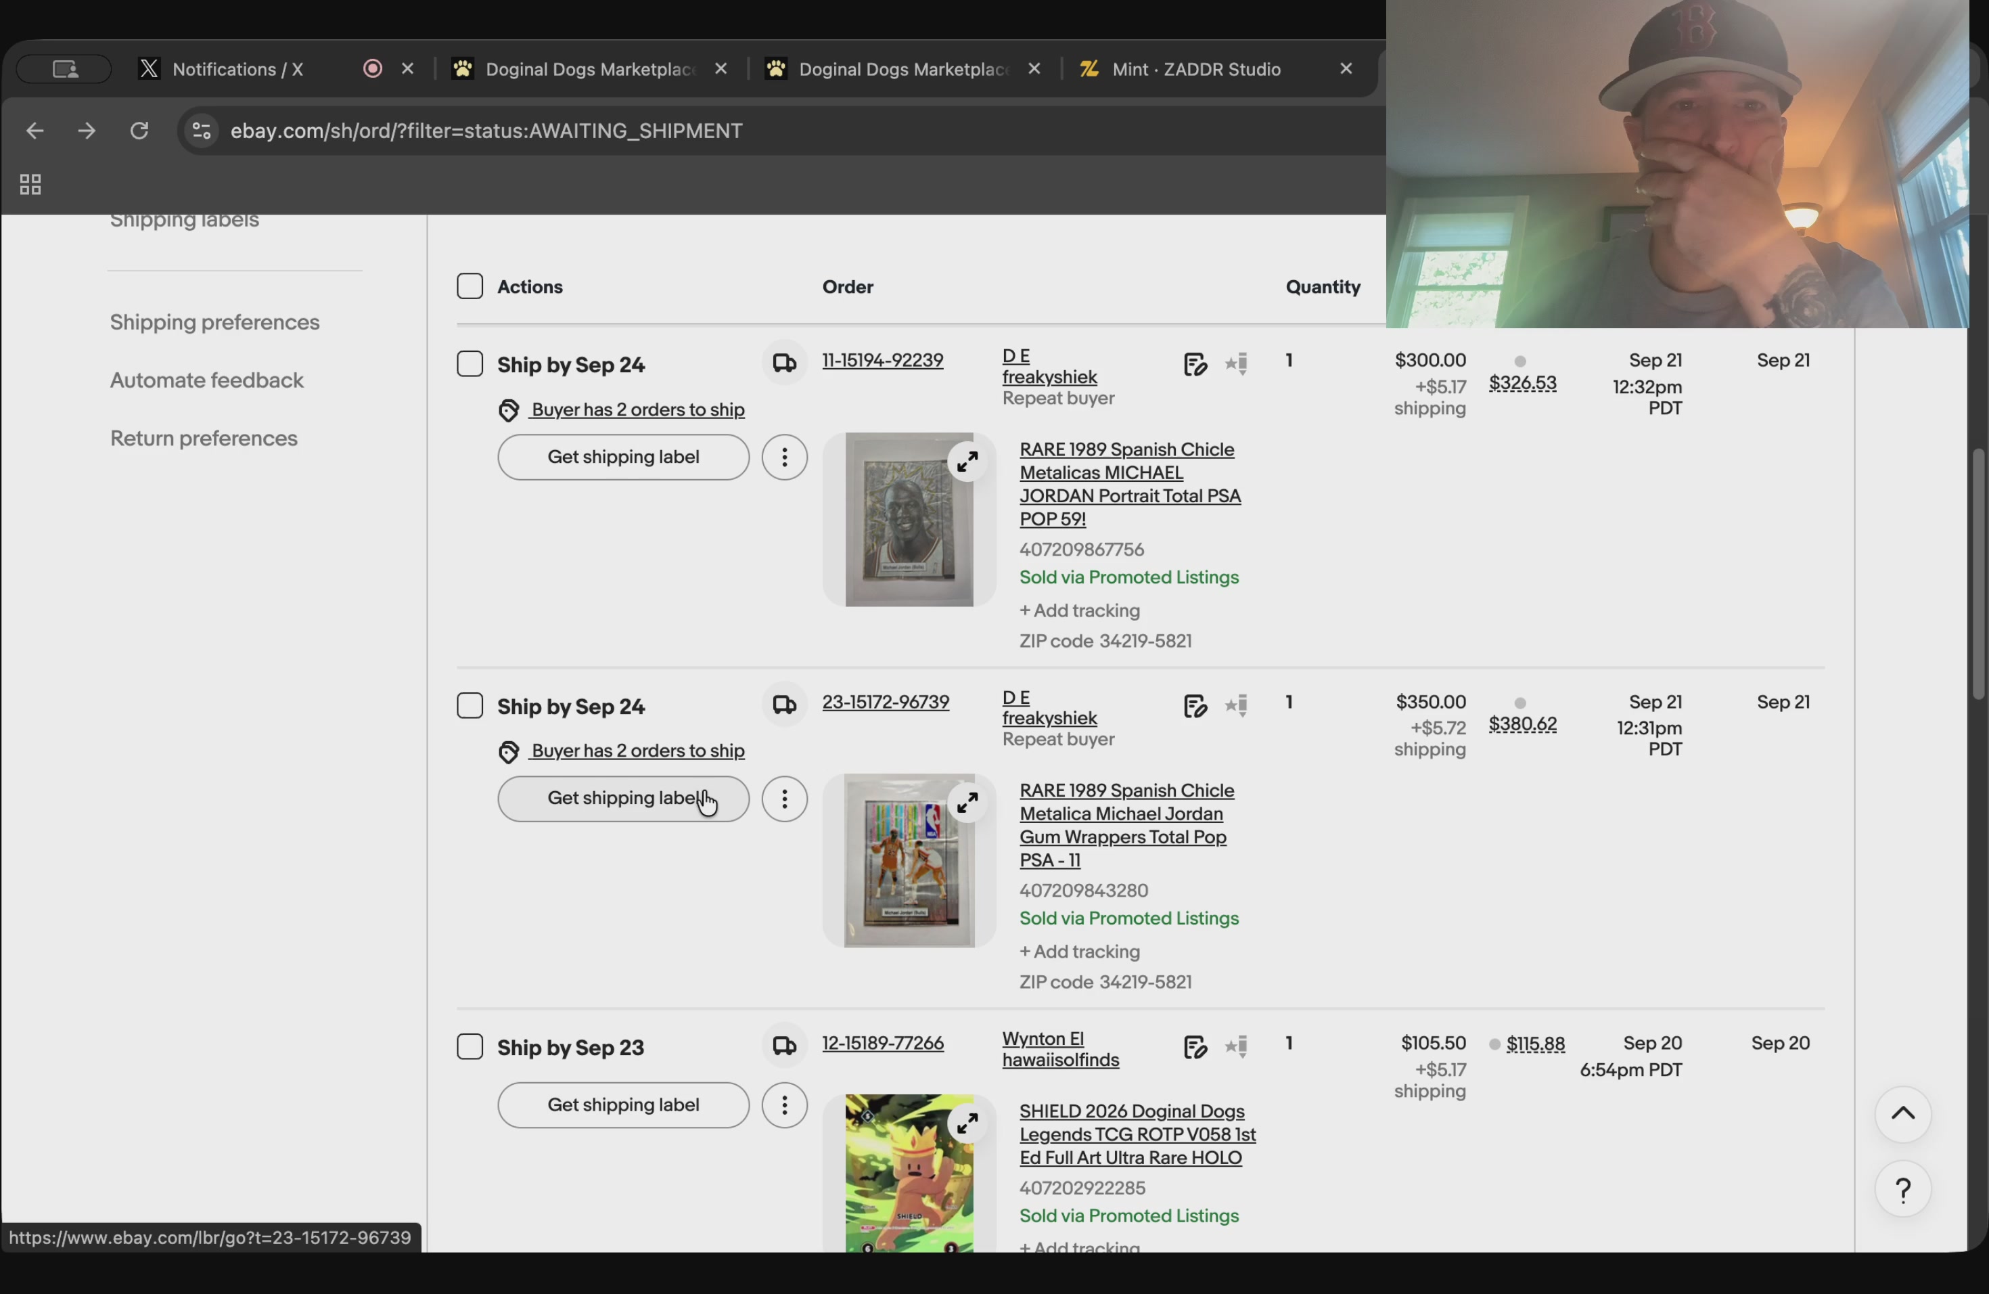Enlarge the Jordan Gum Wrappers card image

pyautogui.click(x=967, y=803)
